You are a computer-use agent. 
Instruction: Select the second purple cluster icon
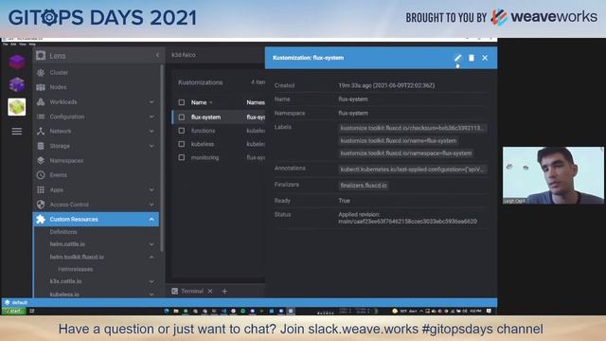coord(17,84)
